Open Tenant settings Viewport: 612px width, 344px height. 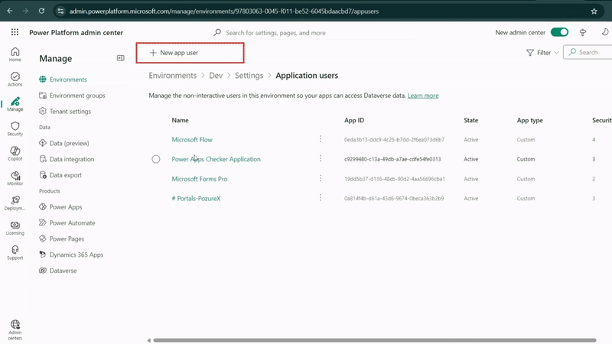[70, 112]
